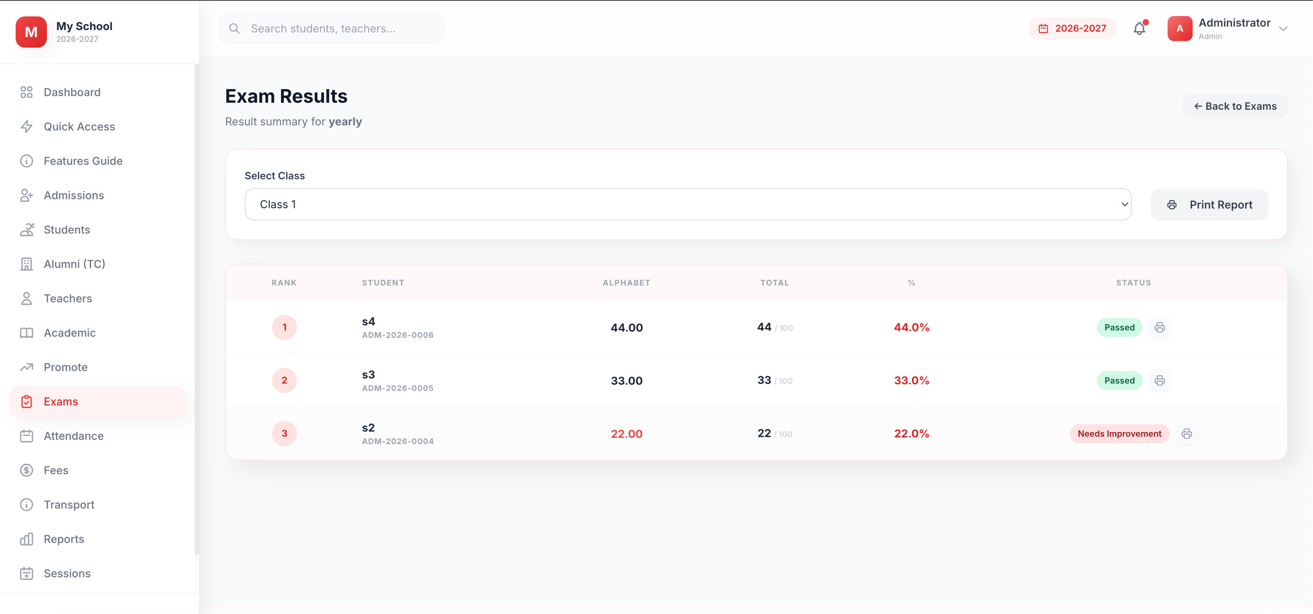Viewport: 1313px width, 614px height.
Task: Click the search magnifier icon
Action: pos(234,29)
